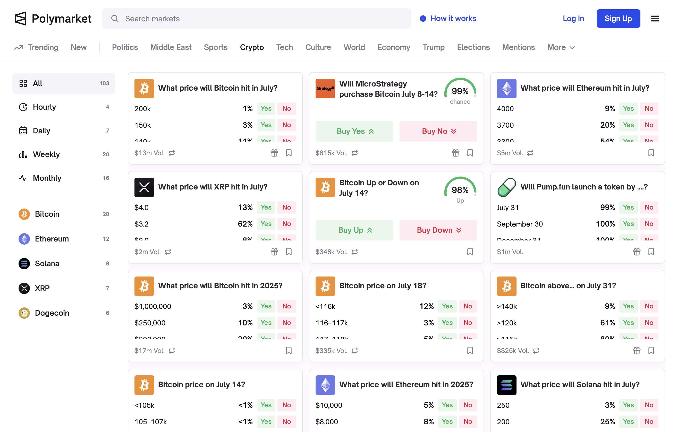
Task: Focus the Search markets field
Action: point(256,19)
